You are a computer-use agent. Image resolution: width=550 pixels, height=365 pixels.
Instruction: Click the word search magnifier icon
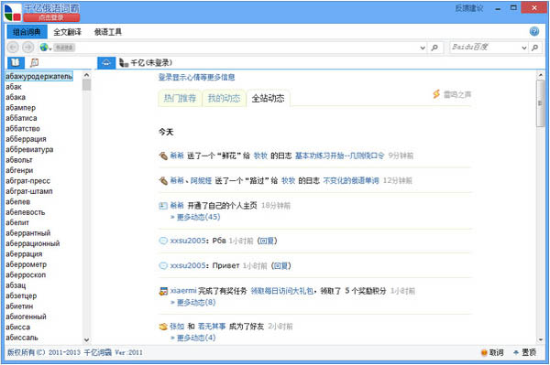(434, 48)
